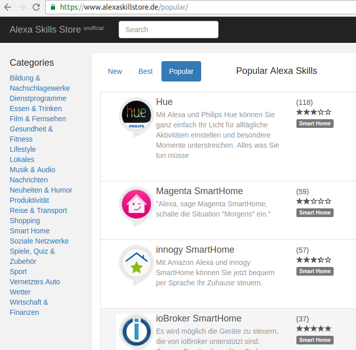Click the Magenta SmartHome description text
Screen dimensions: 356x350
(213, 209)
